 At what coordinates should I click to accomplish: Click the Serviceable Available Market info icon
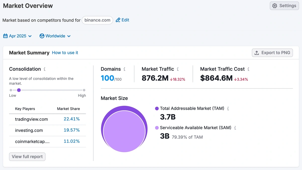tap(235, 128)
